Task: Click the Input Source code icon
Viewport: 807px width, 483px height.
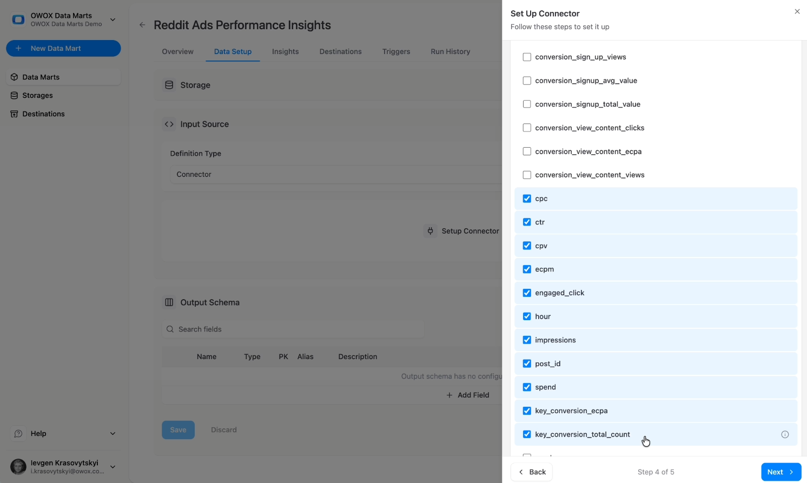Action: pos(169,124)
